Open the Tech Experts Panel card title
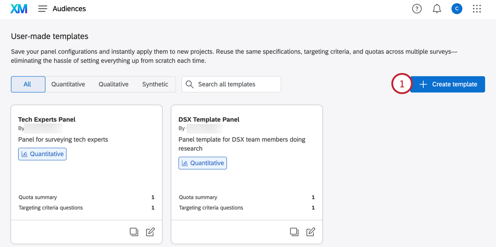The image size is (496, 247). click(47, 119)
